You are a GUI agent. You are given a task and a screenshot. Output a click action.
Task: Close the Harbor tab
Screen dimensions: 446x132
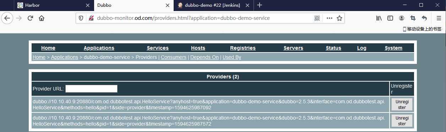[88, 5]
